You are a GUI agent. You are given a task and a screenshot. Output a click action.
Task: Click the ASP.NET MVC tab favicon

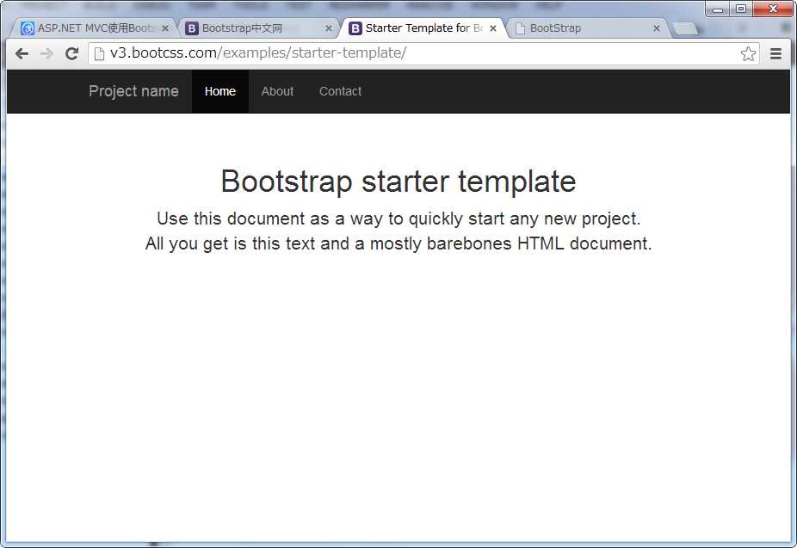(x=28, y=28)
